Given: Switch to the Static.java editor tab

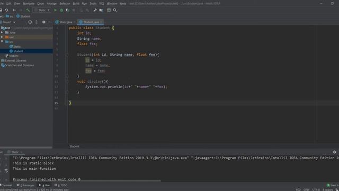Looking at the screenshot, I should coord(65,22).
